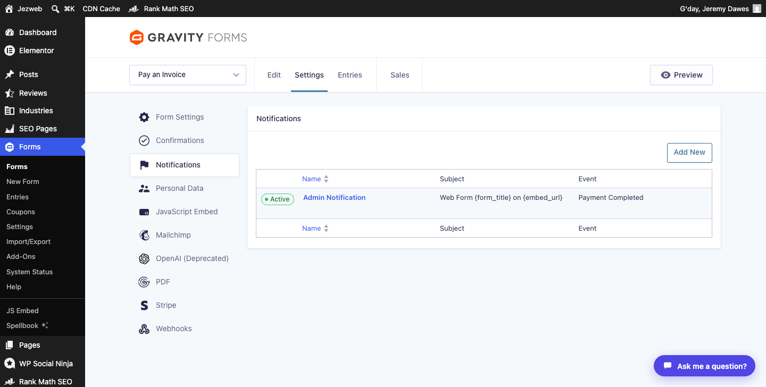Click the Webhooks icon
Screen dimensions: 766x387
144,329
